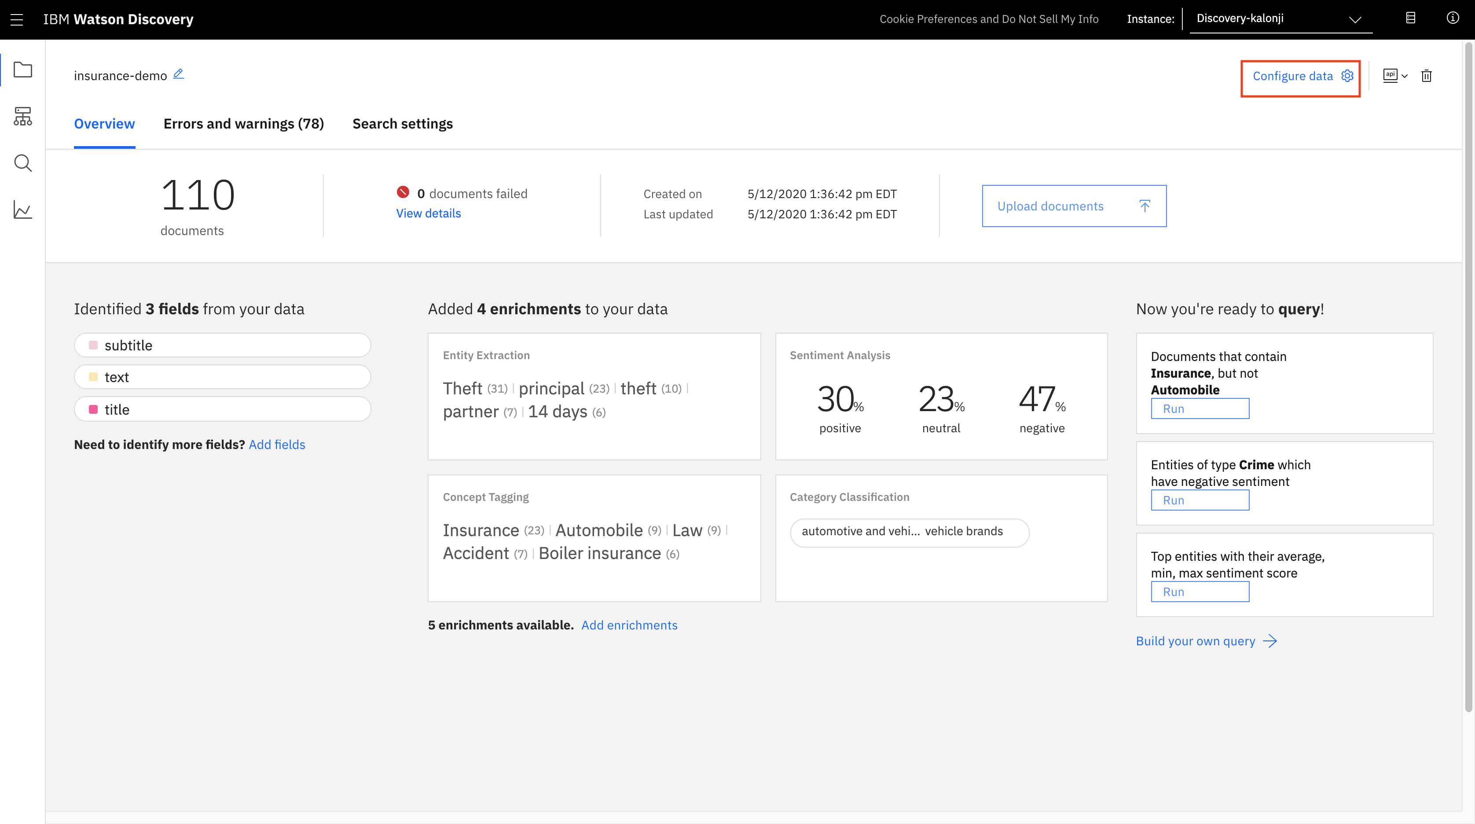
Task: Open the API information icon
Action: tap(1390, 75)
